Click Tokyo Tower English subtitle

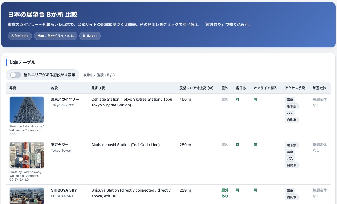coord(61,151)
